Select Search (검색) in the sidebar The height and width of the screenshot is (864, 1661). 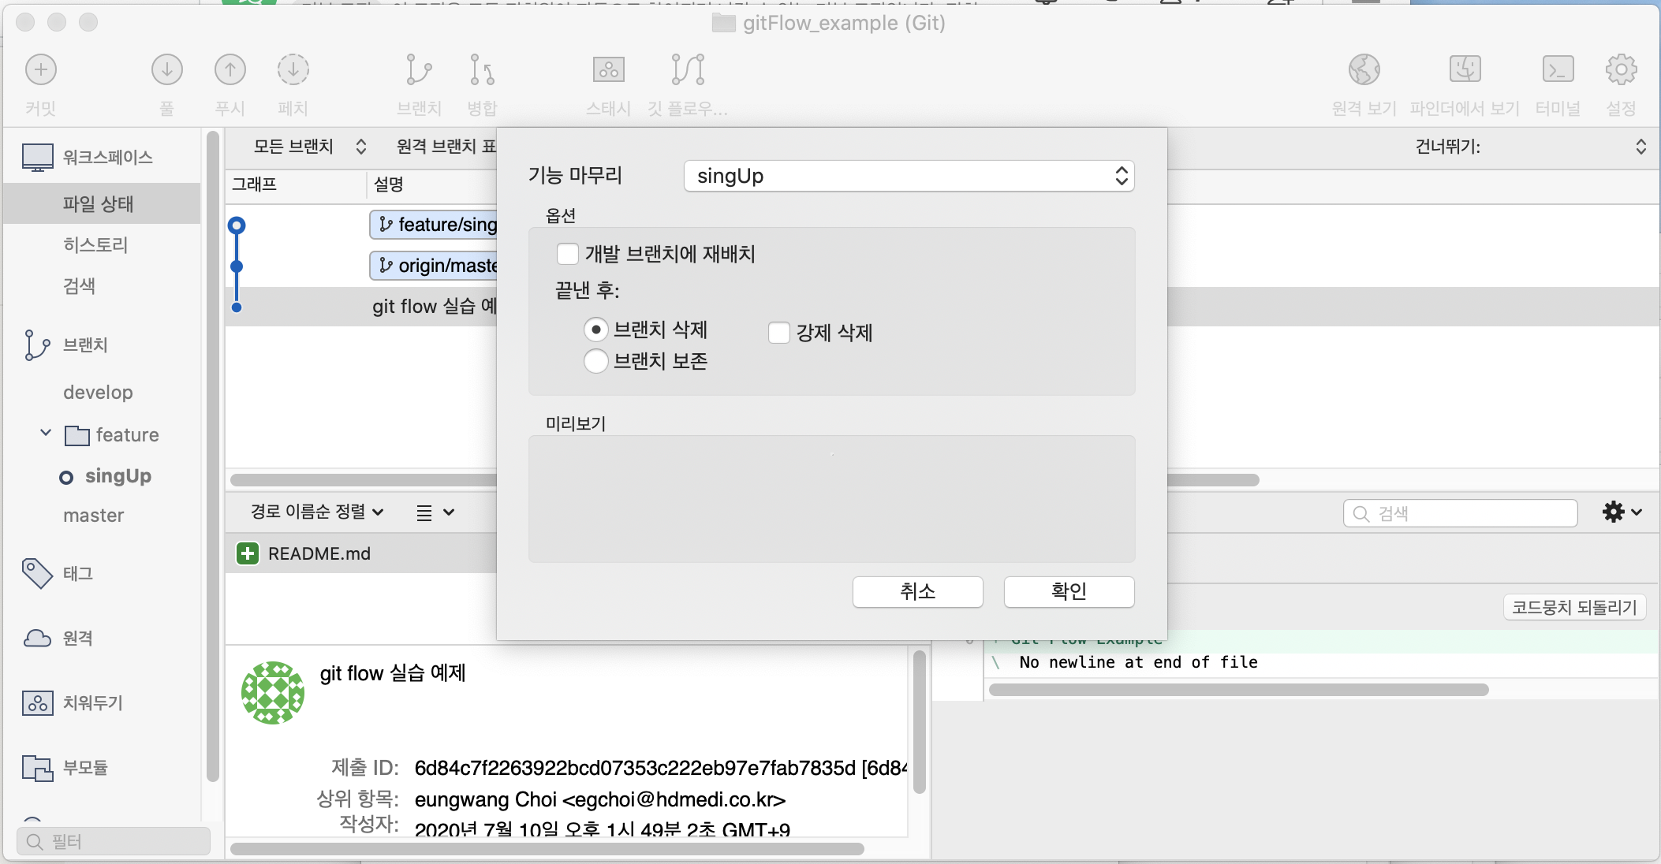pyautogui.click(x=79, y=285)
